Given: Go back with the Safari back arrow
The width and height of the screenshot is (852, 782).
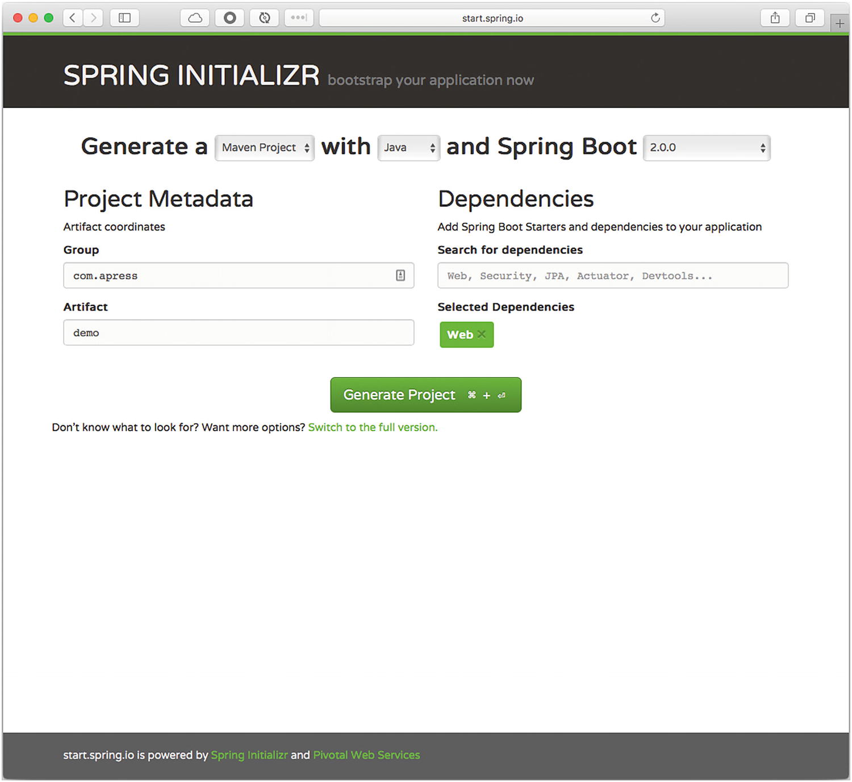Looking at the screenshot, I should 72,18.
